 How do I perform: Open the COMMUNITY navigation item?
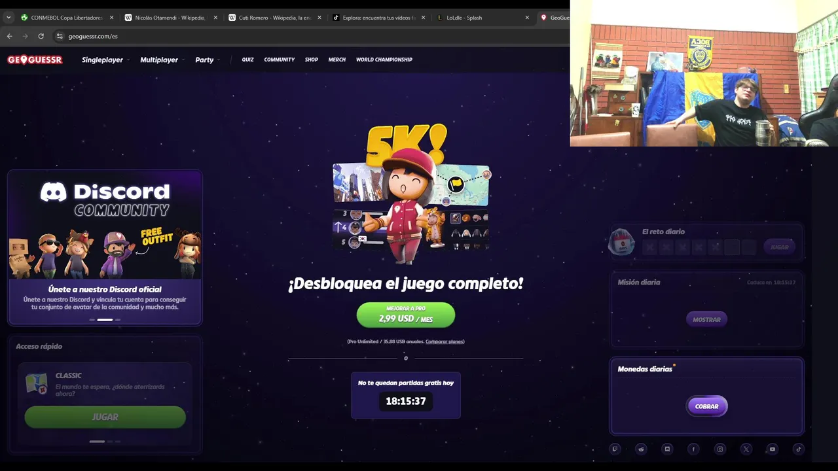[x=280, y=60]
